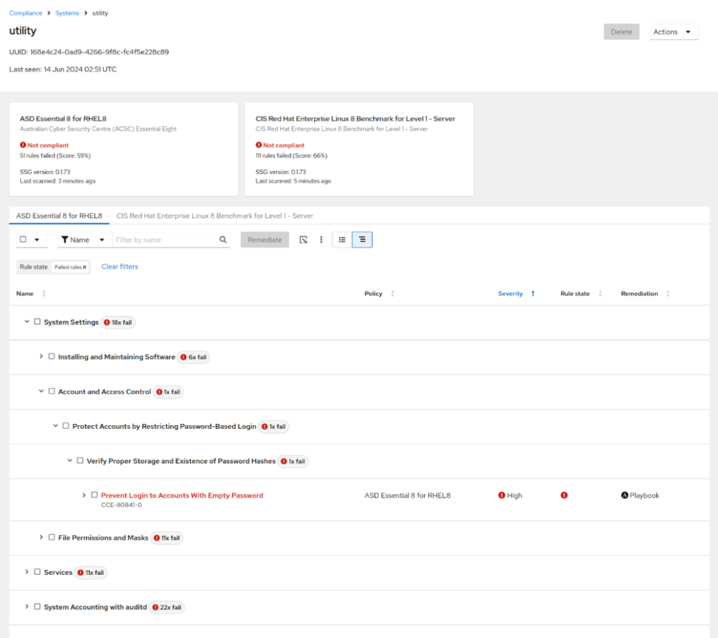Image resolution: width=718 pixels, height=638 pixels.
Task: Expand System Accounting with auditd group
Action: click(x=27, y=606)
